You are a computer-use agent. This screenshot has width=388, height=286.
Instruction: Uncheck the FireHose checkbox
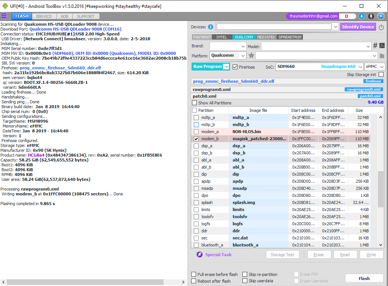[235, 67]
